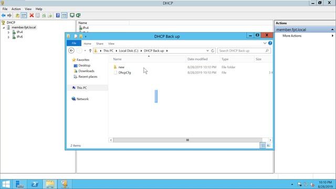The width and height of the screenshot is (336, 189).
Task: Open the Windows Start button
Action: pos(6,184)
